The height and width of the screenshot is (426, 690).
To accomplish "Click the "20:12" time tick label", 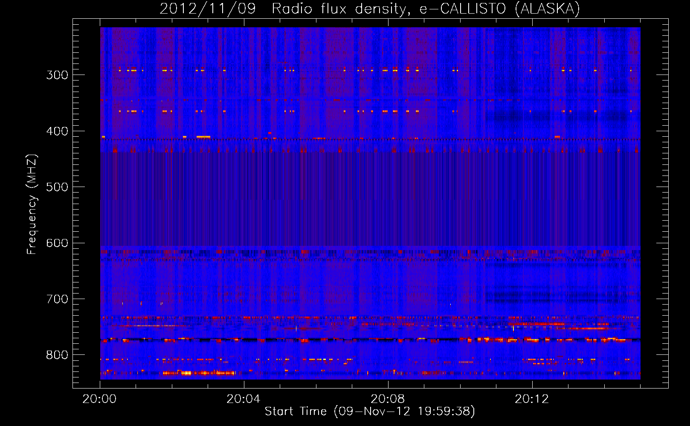I will point(532,399).
